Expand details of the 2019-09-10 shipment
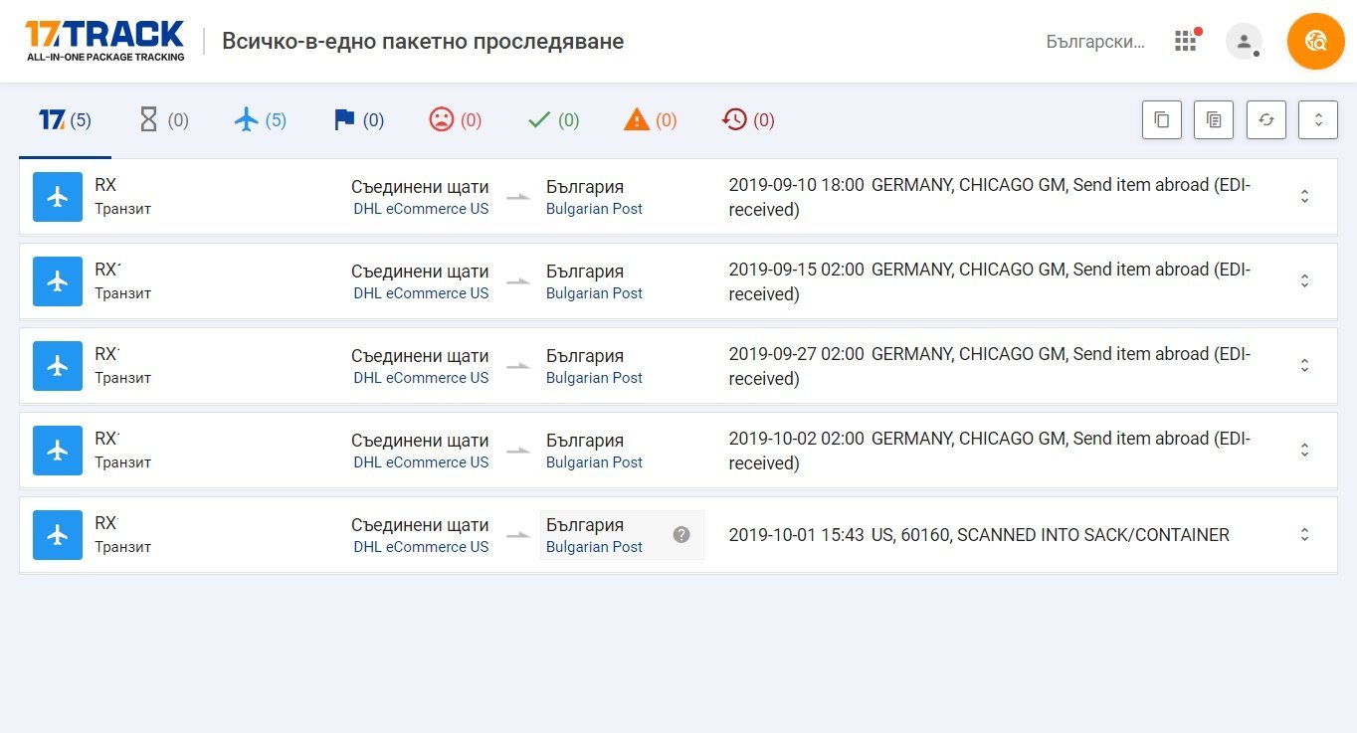1357x733 pixels. tap(1304, 197)
